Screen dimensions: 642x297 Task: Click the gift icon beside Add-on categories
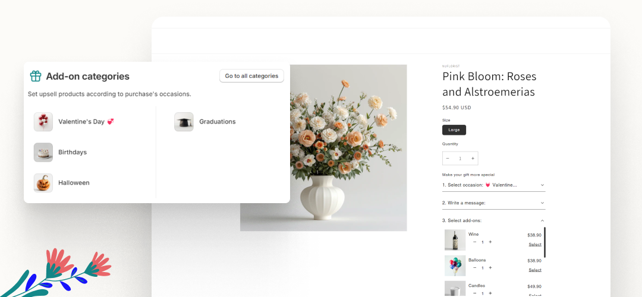(36, 76)
